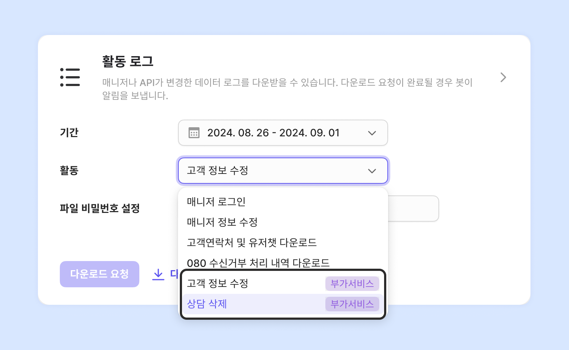Click the selected 고객 정보 수정 value in the 활동 box
This screenshot has height=350, width=569.
click(x=218, y=171)
